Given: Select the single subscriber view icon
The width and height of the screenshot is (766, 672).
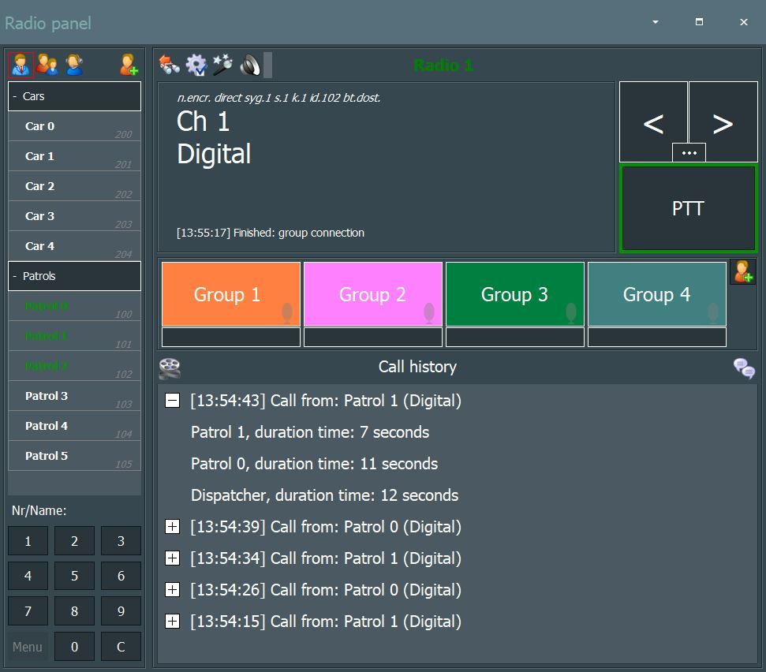Looking at the screenshot, I should (21, 65).
